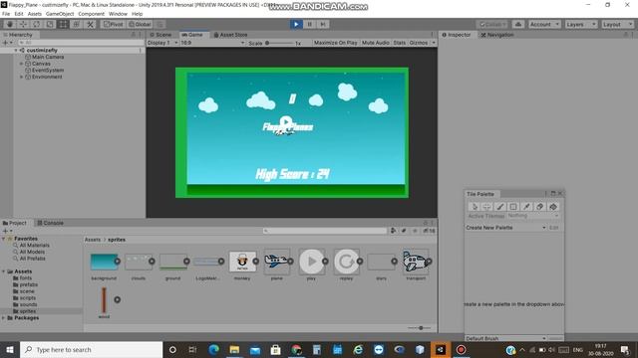
Task: Click Search by Label icon in Project
Action: coord(404,231)
